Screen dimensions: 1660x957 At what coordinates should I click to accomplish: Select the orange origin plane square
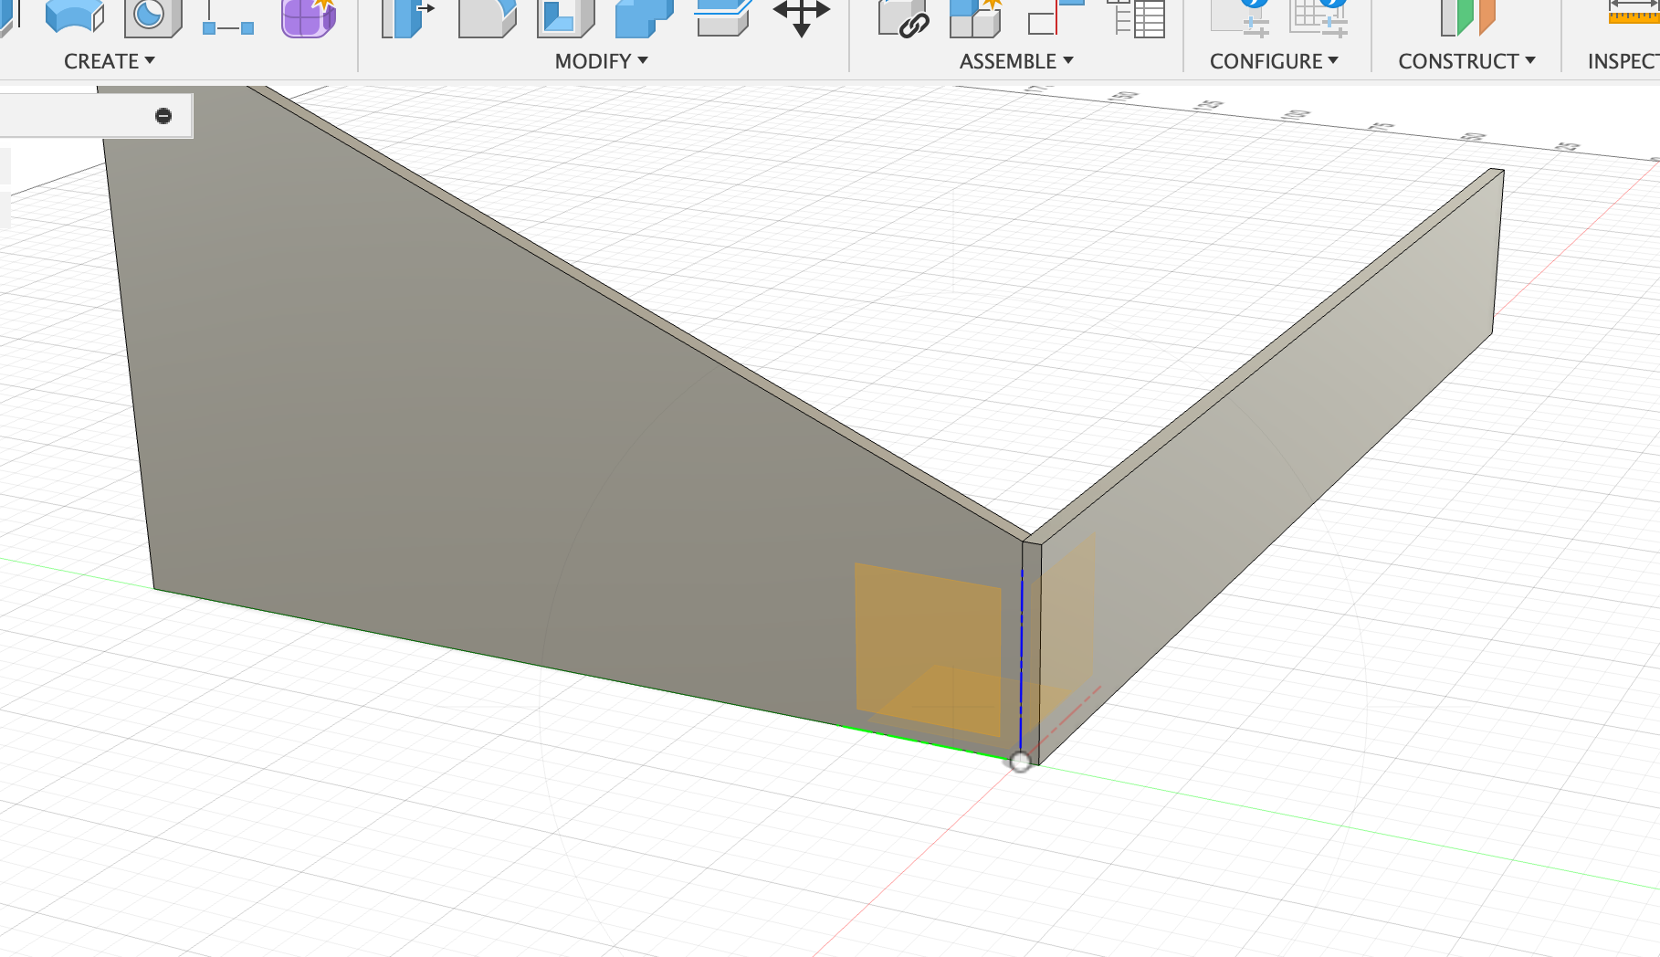click(x=926, y=647)
